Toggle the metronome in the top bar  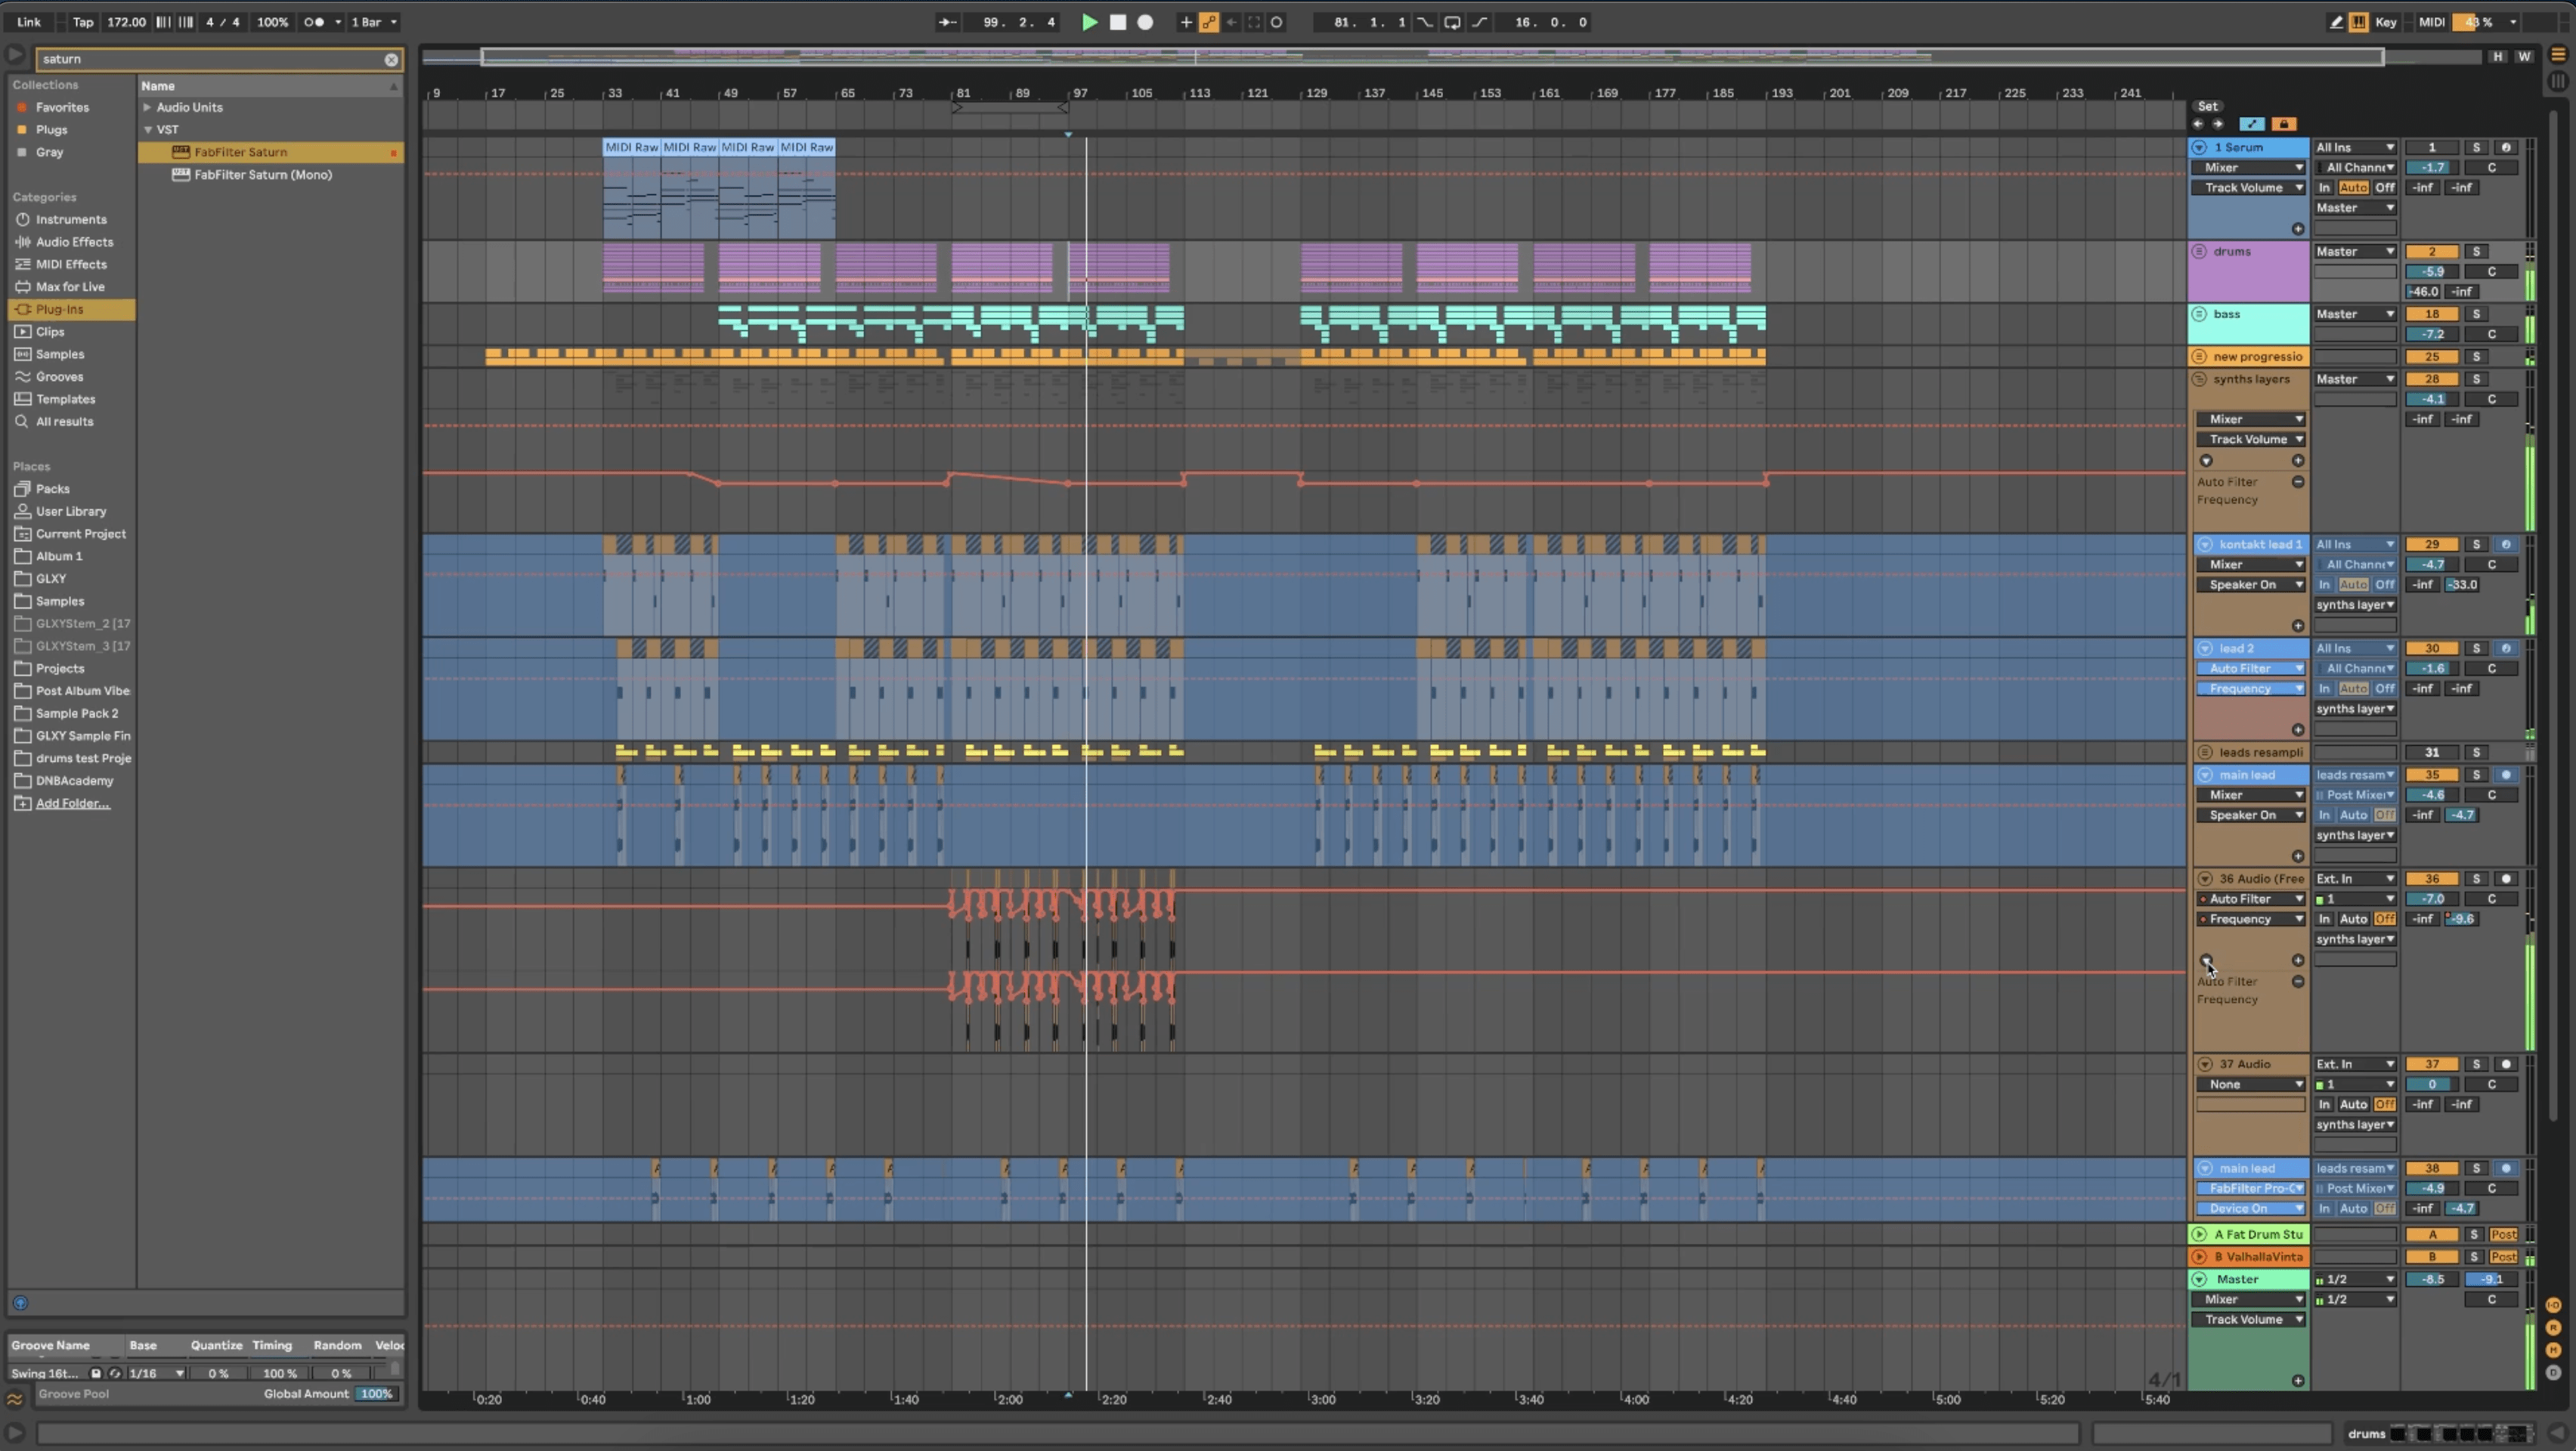click(x=315, y=22)
